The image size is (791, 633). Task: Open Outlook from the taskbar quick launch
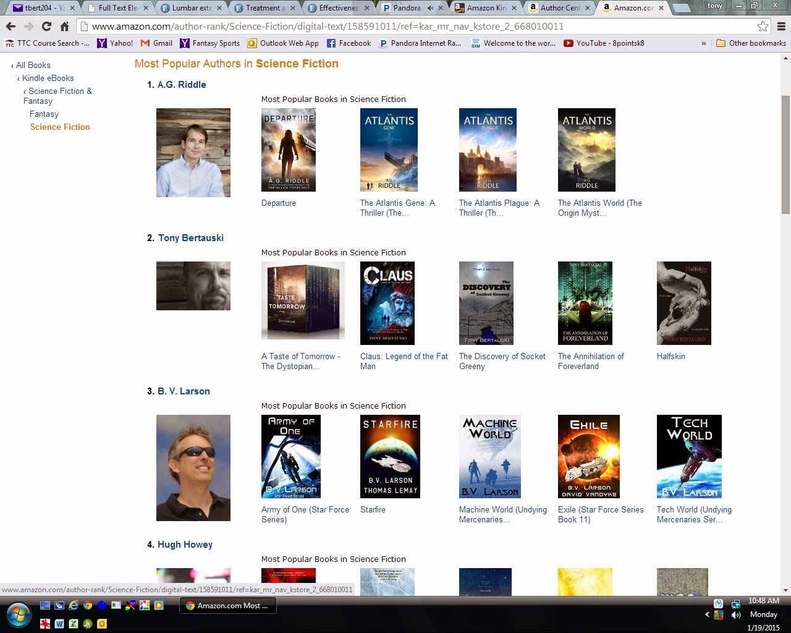click(102, 624)
